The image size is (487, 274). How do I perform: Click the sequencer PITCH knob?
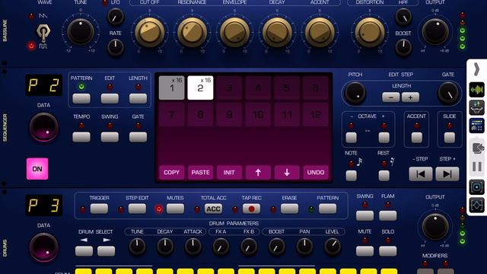point(355,93)
